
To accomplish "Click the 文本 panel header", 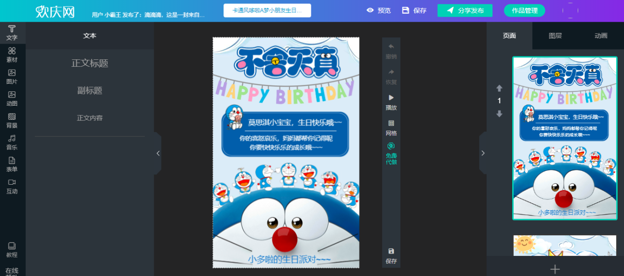I will pos(90,35).
